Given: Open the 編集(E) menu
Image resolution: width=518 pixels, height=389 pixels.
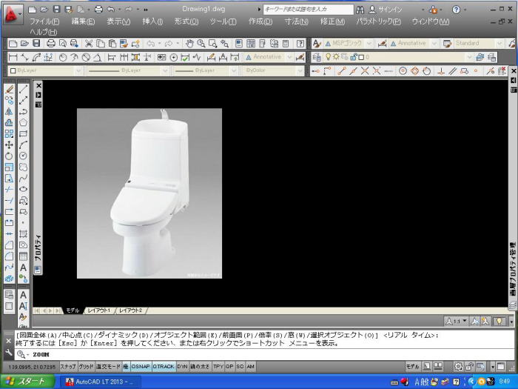Looking at the screenshot, I should pyautogui.click(x=83, y=21).
